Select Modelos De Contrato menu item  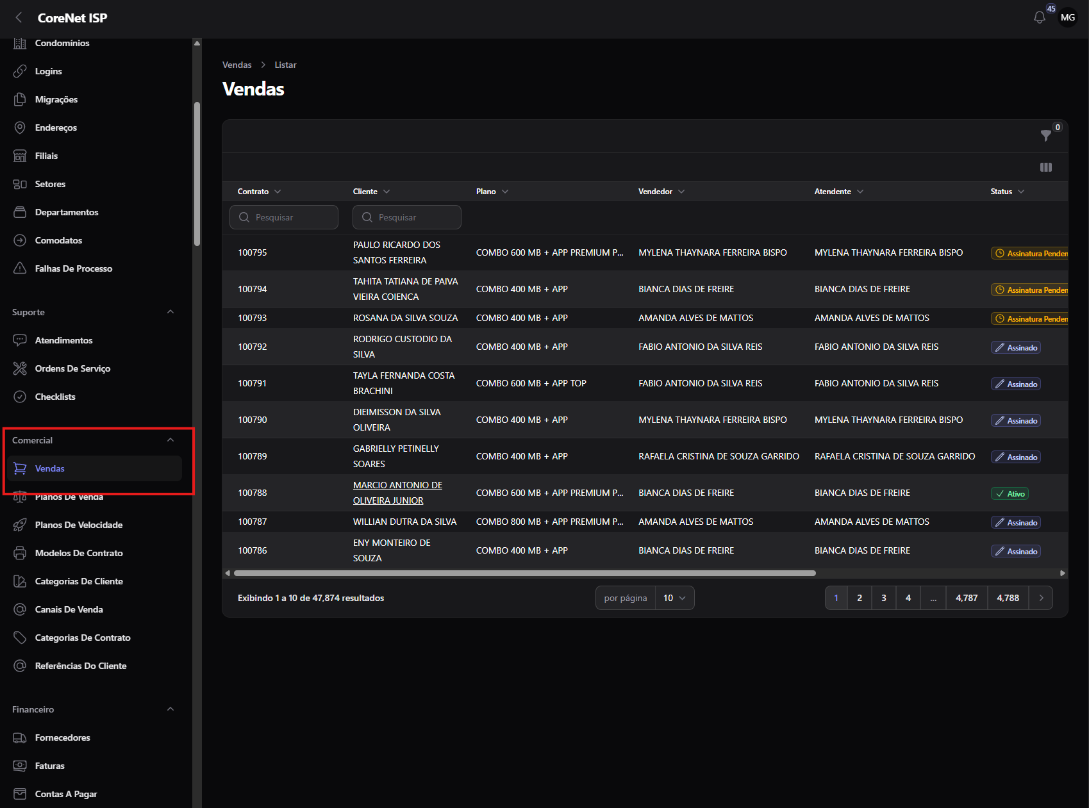coord(79,553)
